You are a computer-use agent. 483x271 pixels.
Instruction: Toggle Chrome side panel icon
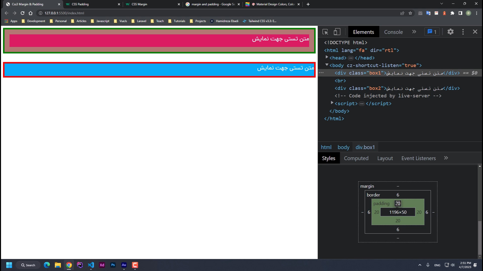[460, 13]
